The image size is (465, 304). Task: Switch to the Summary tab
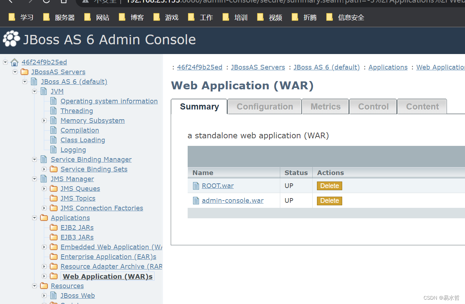tap(199, 107)
